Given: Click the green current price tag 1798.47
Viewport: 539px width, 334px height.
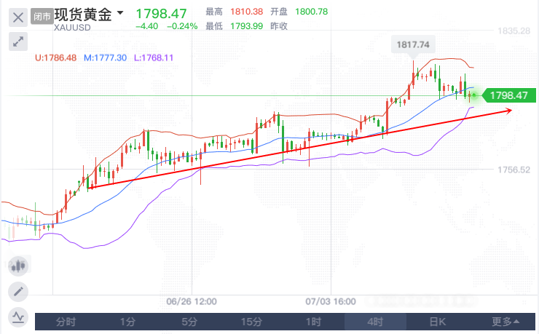Looking at the screenshot, I should 508,95.
